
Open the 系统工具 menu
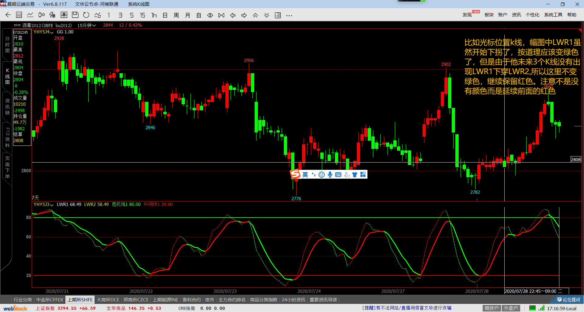click(553, 15)
